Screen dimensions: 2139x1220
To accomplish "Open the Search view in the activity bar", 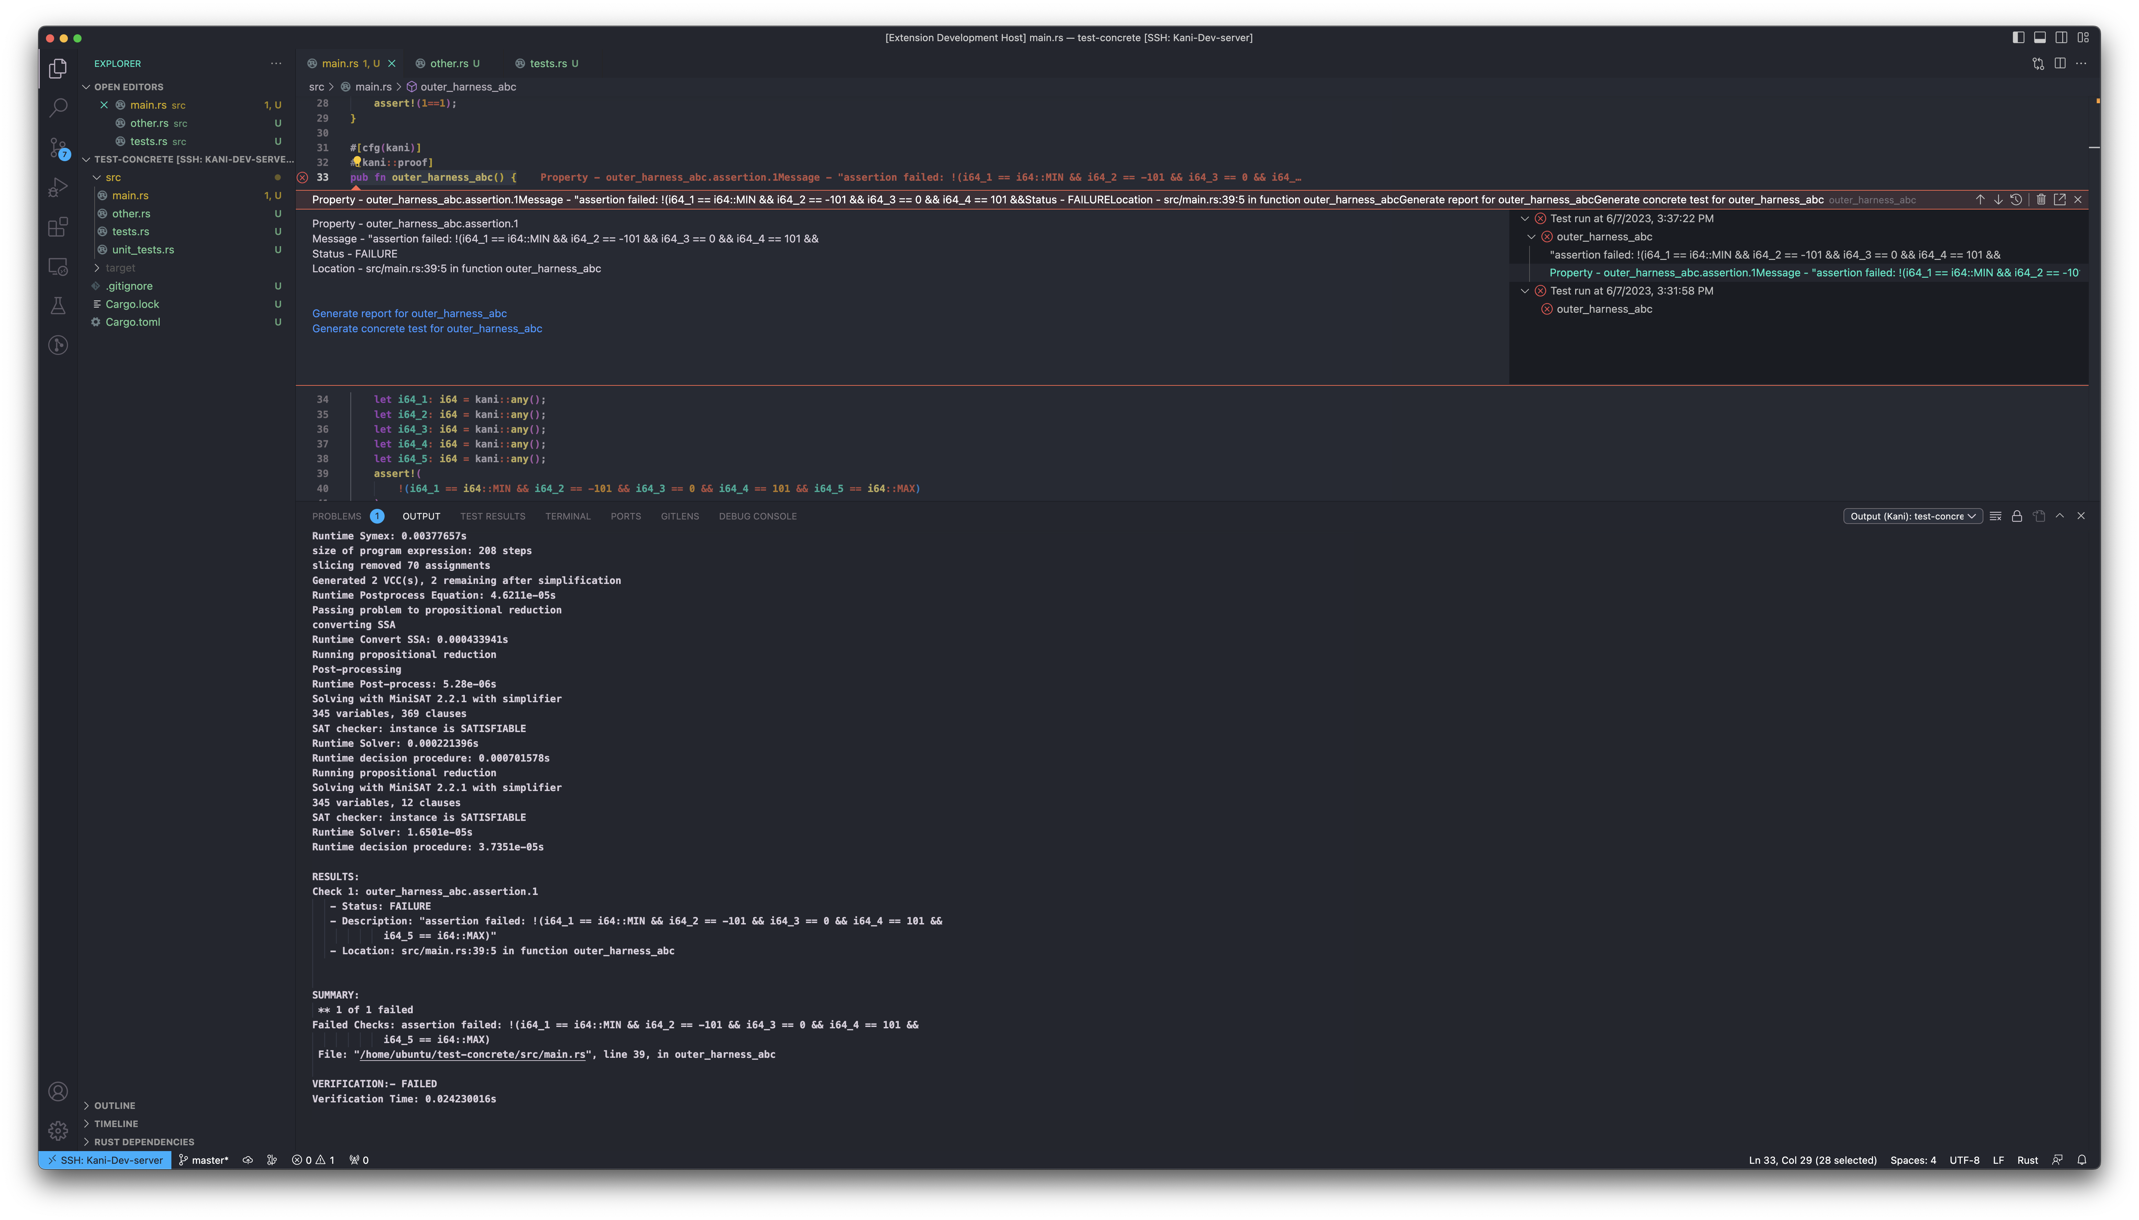I will click(58, 107).
